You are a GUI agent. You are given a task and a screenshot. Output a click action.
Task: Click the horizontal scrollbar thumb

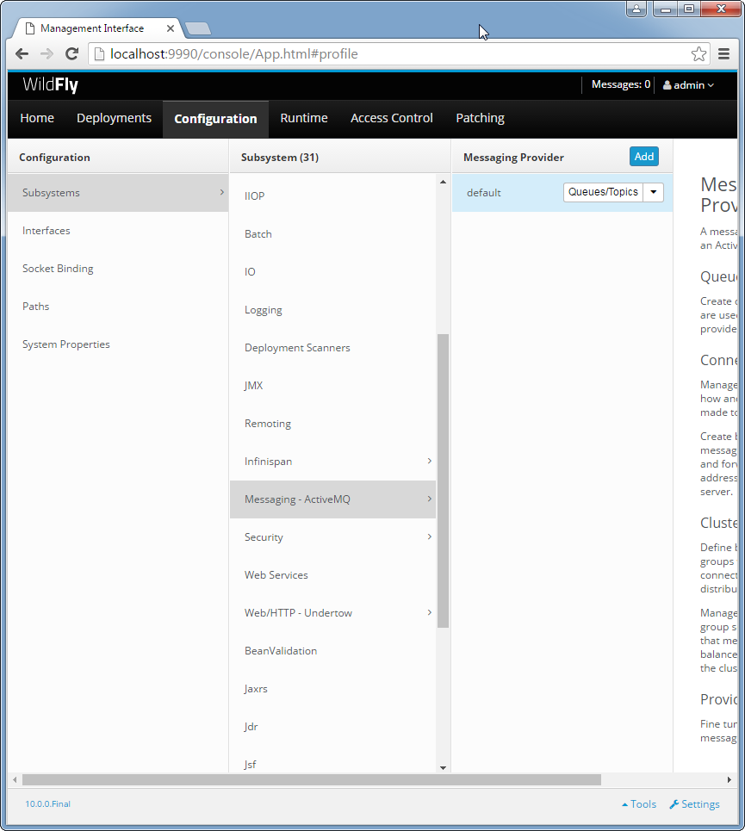(312, 779)
